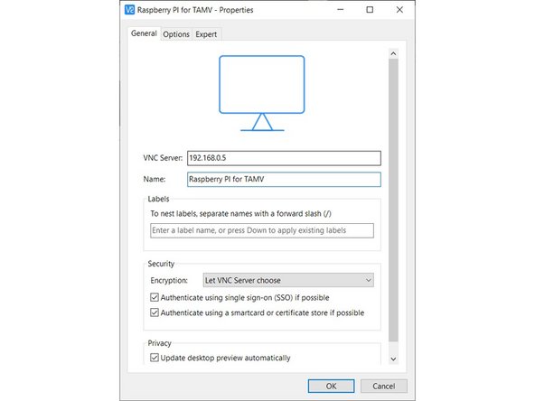Screen dimensions: 535x401
Task: Toggle Update desktop preview automatically
Action: (x=155, y=358)
